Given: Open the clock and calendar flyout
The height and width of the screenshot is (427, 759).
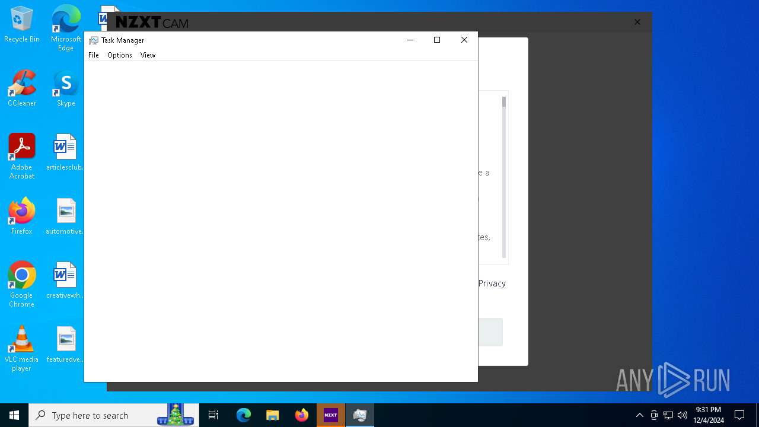Looking at the screenshot, I should (x=709, y=415).
